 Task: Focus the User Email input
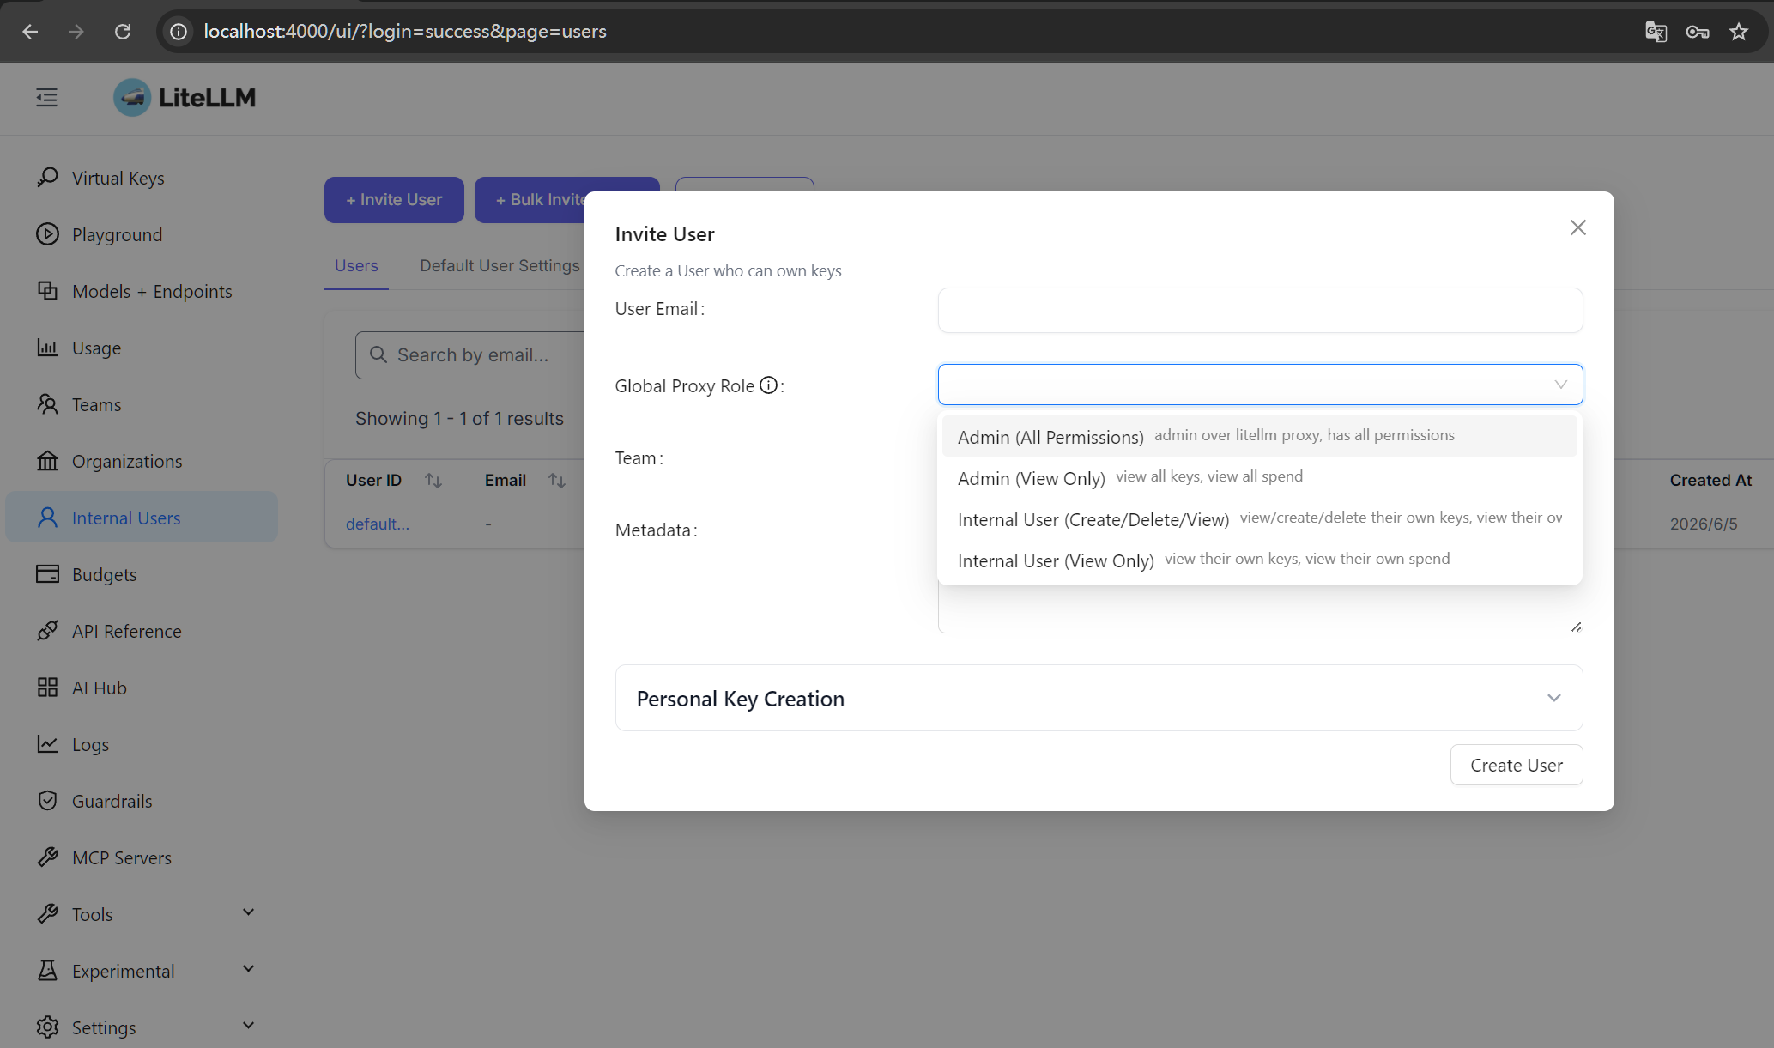coord(1260,310)
